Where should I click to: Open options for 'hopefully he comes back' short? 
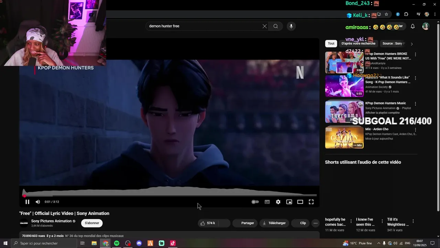click(x=351, y=221)
